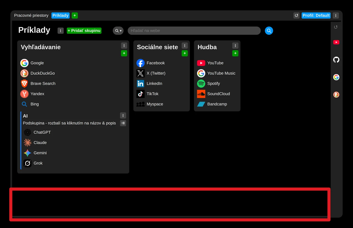Click the TikTok icon

click(141, 94)
